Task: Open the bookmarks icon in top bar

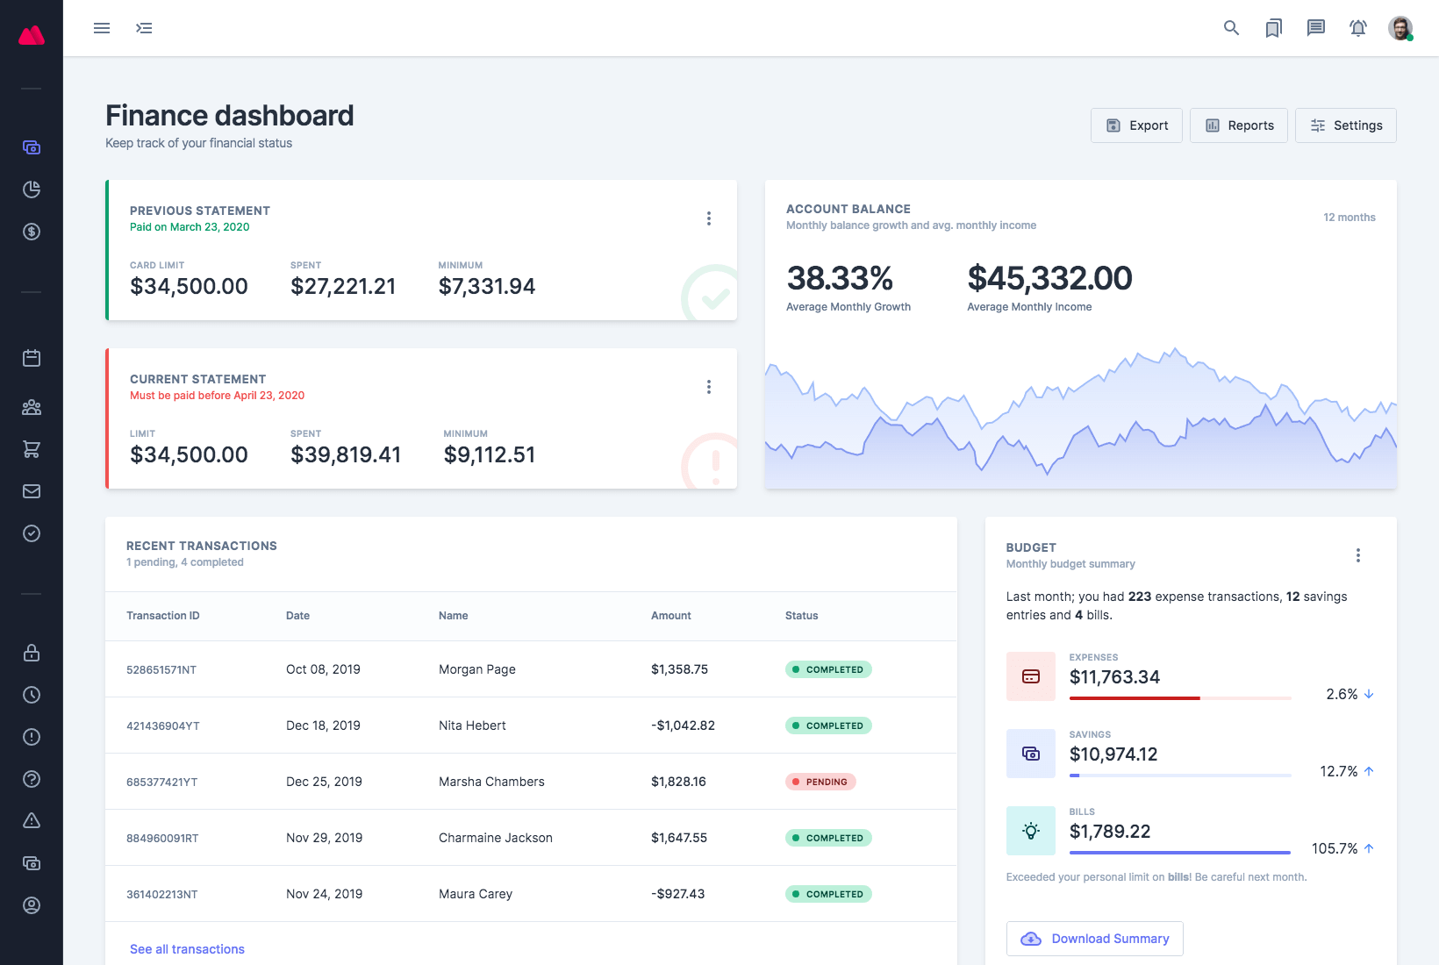Action: click(1273, 28)
